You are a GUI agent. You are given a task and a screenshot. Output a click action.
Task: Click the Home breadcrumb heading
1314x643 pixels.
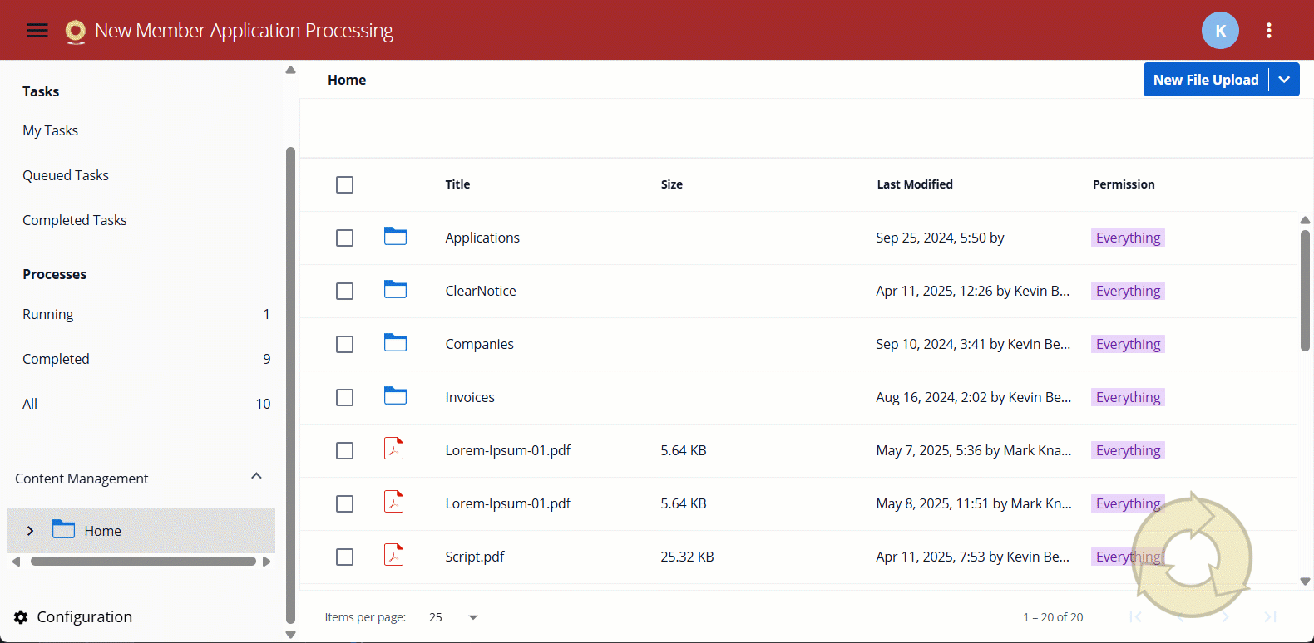pyautogui.click(x=347, y=80)
